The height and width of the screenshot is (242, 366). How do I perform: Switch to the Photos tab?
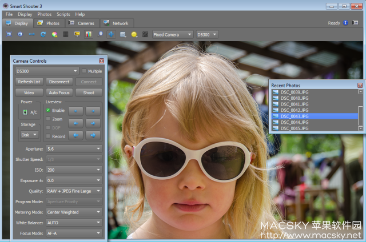[49, 23]
